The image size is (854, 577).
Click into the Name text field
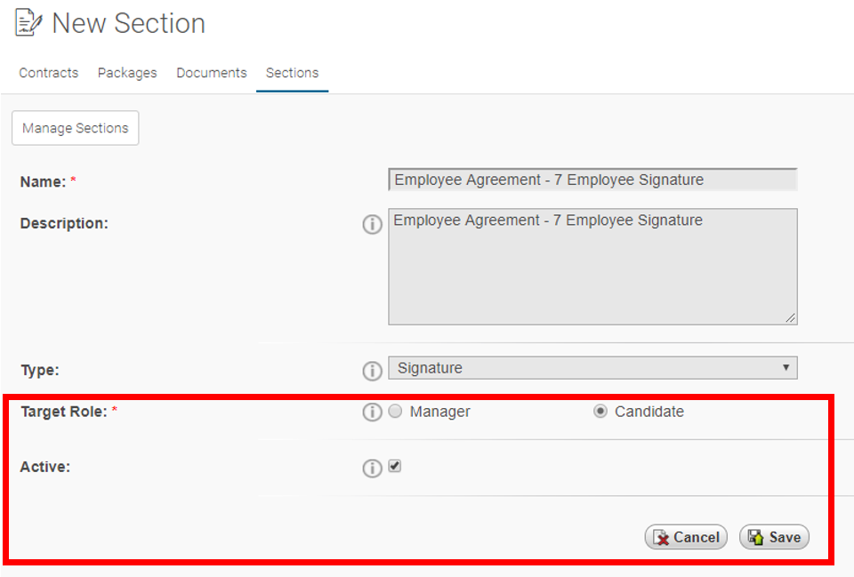[592, 180]
